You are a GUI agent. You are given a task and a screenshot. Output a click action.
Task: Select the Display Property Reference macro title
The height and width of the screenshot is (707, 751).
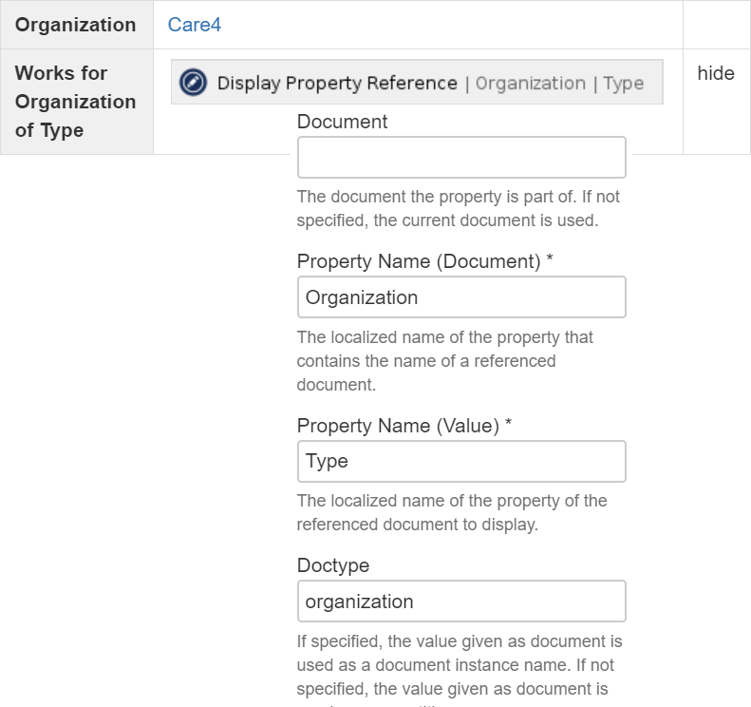[x=337, y=83]
